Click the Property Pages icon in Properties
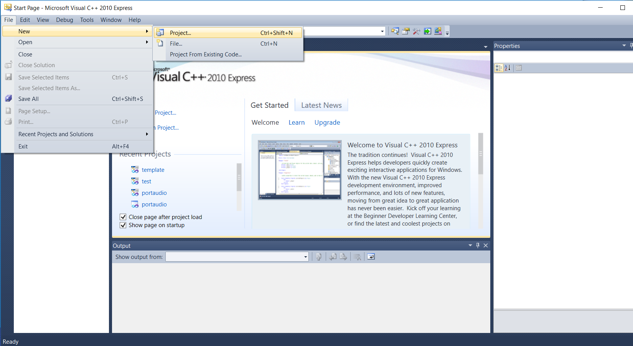 tap(519, 68)
